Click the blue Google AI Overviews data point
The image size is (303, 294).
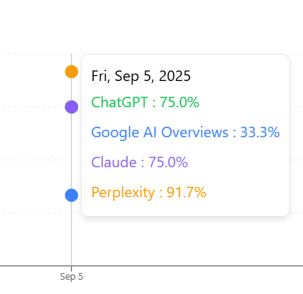[x=71, y=195]
